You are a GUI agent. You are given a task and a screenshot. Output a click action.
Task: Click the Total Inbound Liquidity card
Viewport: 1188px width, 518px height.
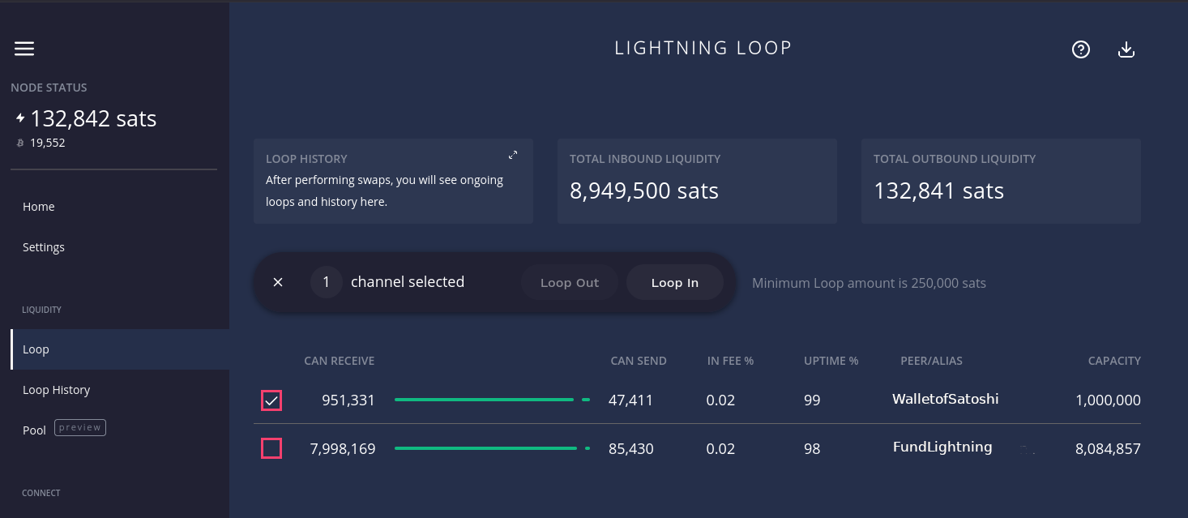coord(697,181)
